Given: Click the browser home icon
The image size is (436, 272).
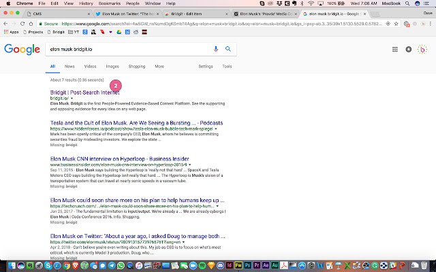Looking at the screenshot, I should [x=31, y=24].
